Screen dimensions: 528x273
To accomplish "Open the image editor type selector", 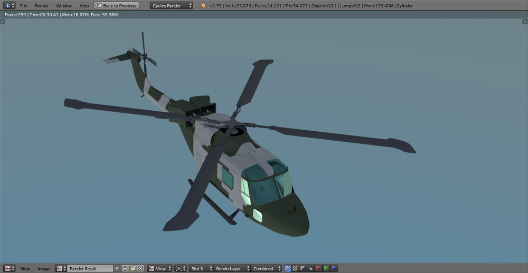I will coord(10,268).
